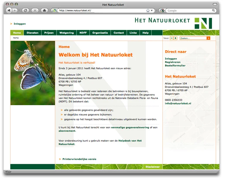Click the Disclaimer footer button
The width and height of the screenshot is (227, 179).
point(153,167)
